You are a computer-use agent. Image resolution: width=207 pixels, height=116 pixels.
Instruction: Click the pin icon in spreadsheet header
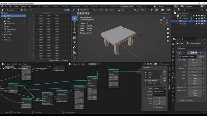tap(31, 10)
